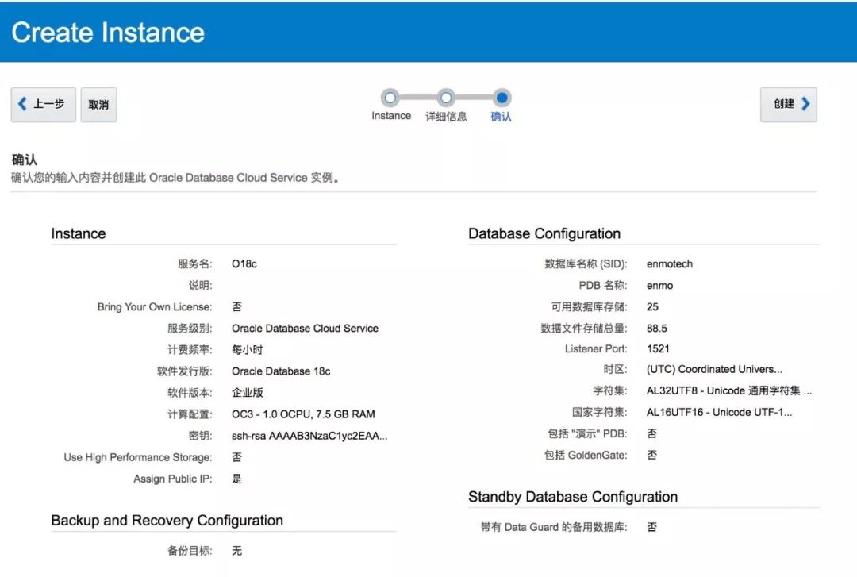Click the Standby Database Configuration heading
The image size is (857, 577).
click(572, 497)
